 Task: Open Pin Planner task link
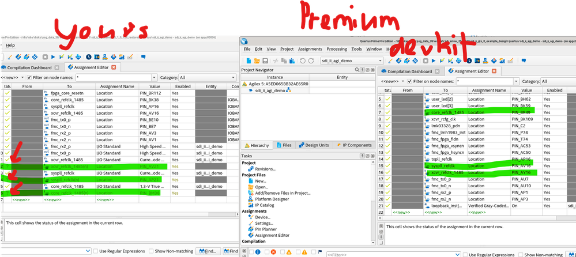coord(265,229)
